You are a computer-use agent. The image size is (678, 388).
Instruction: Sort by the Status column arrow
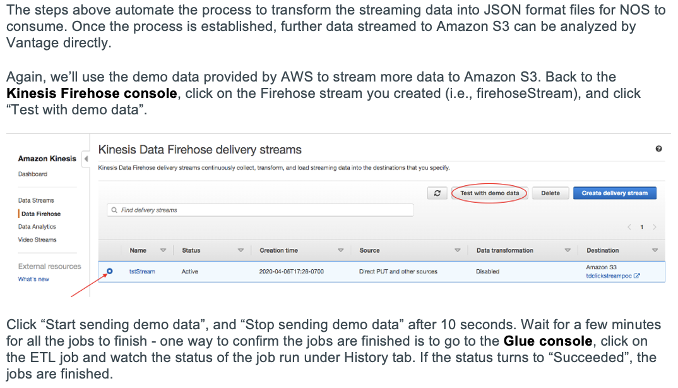241,251
